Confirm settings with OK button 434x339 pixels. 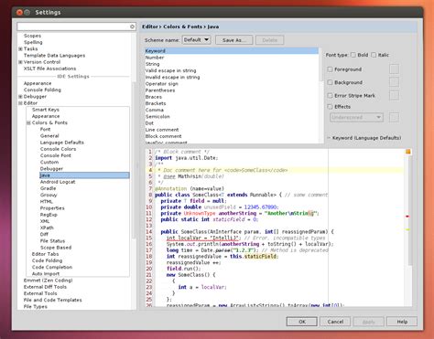(x=302, y=322)
